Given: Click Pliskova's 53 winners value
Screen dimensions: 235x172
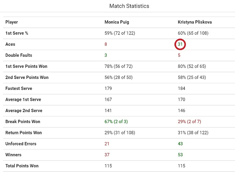Looking at the screenshot, I should pyautogui.click(x=180, y=155).
